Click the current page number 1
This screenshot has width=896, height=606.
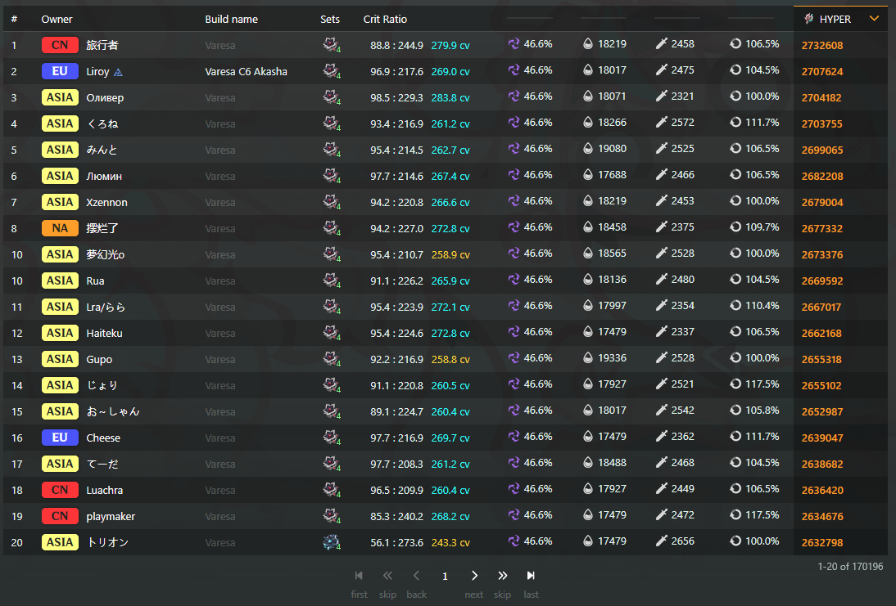click(445, 576)
